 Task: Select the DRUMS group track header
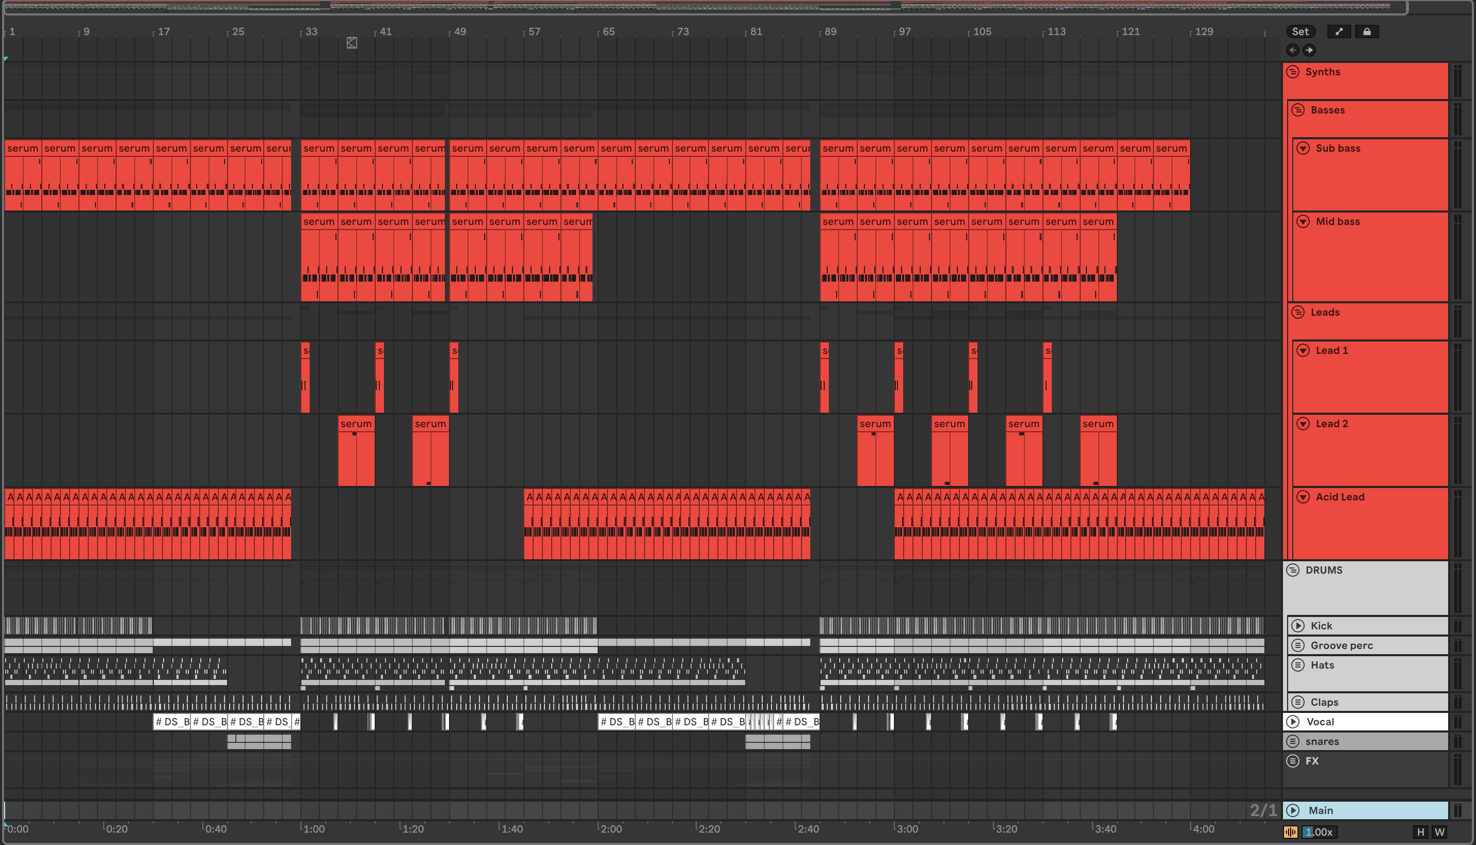[x=1324, y=570]
